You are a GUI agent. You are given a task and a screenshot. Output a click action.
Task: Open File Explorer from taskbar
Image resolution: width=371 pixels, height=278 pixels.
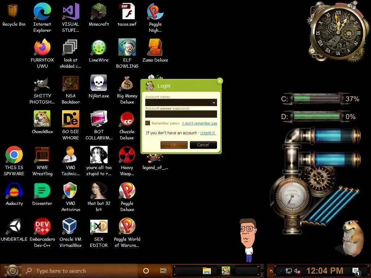207,271
